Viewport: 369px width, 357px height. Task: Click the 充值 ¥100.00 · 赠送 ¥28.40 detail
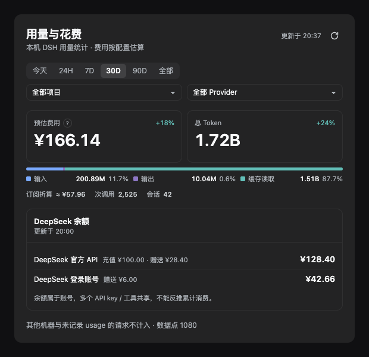click(145, 260)
